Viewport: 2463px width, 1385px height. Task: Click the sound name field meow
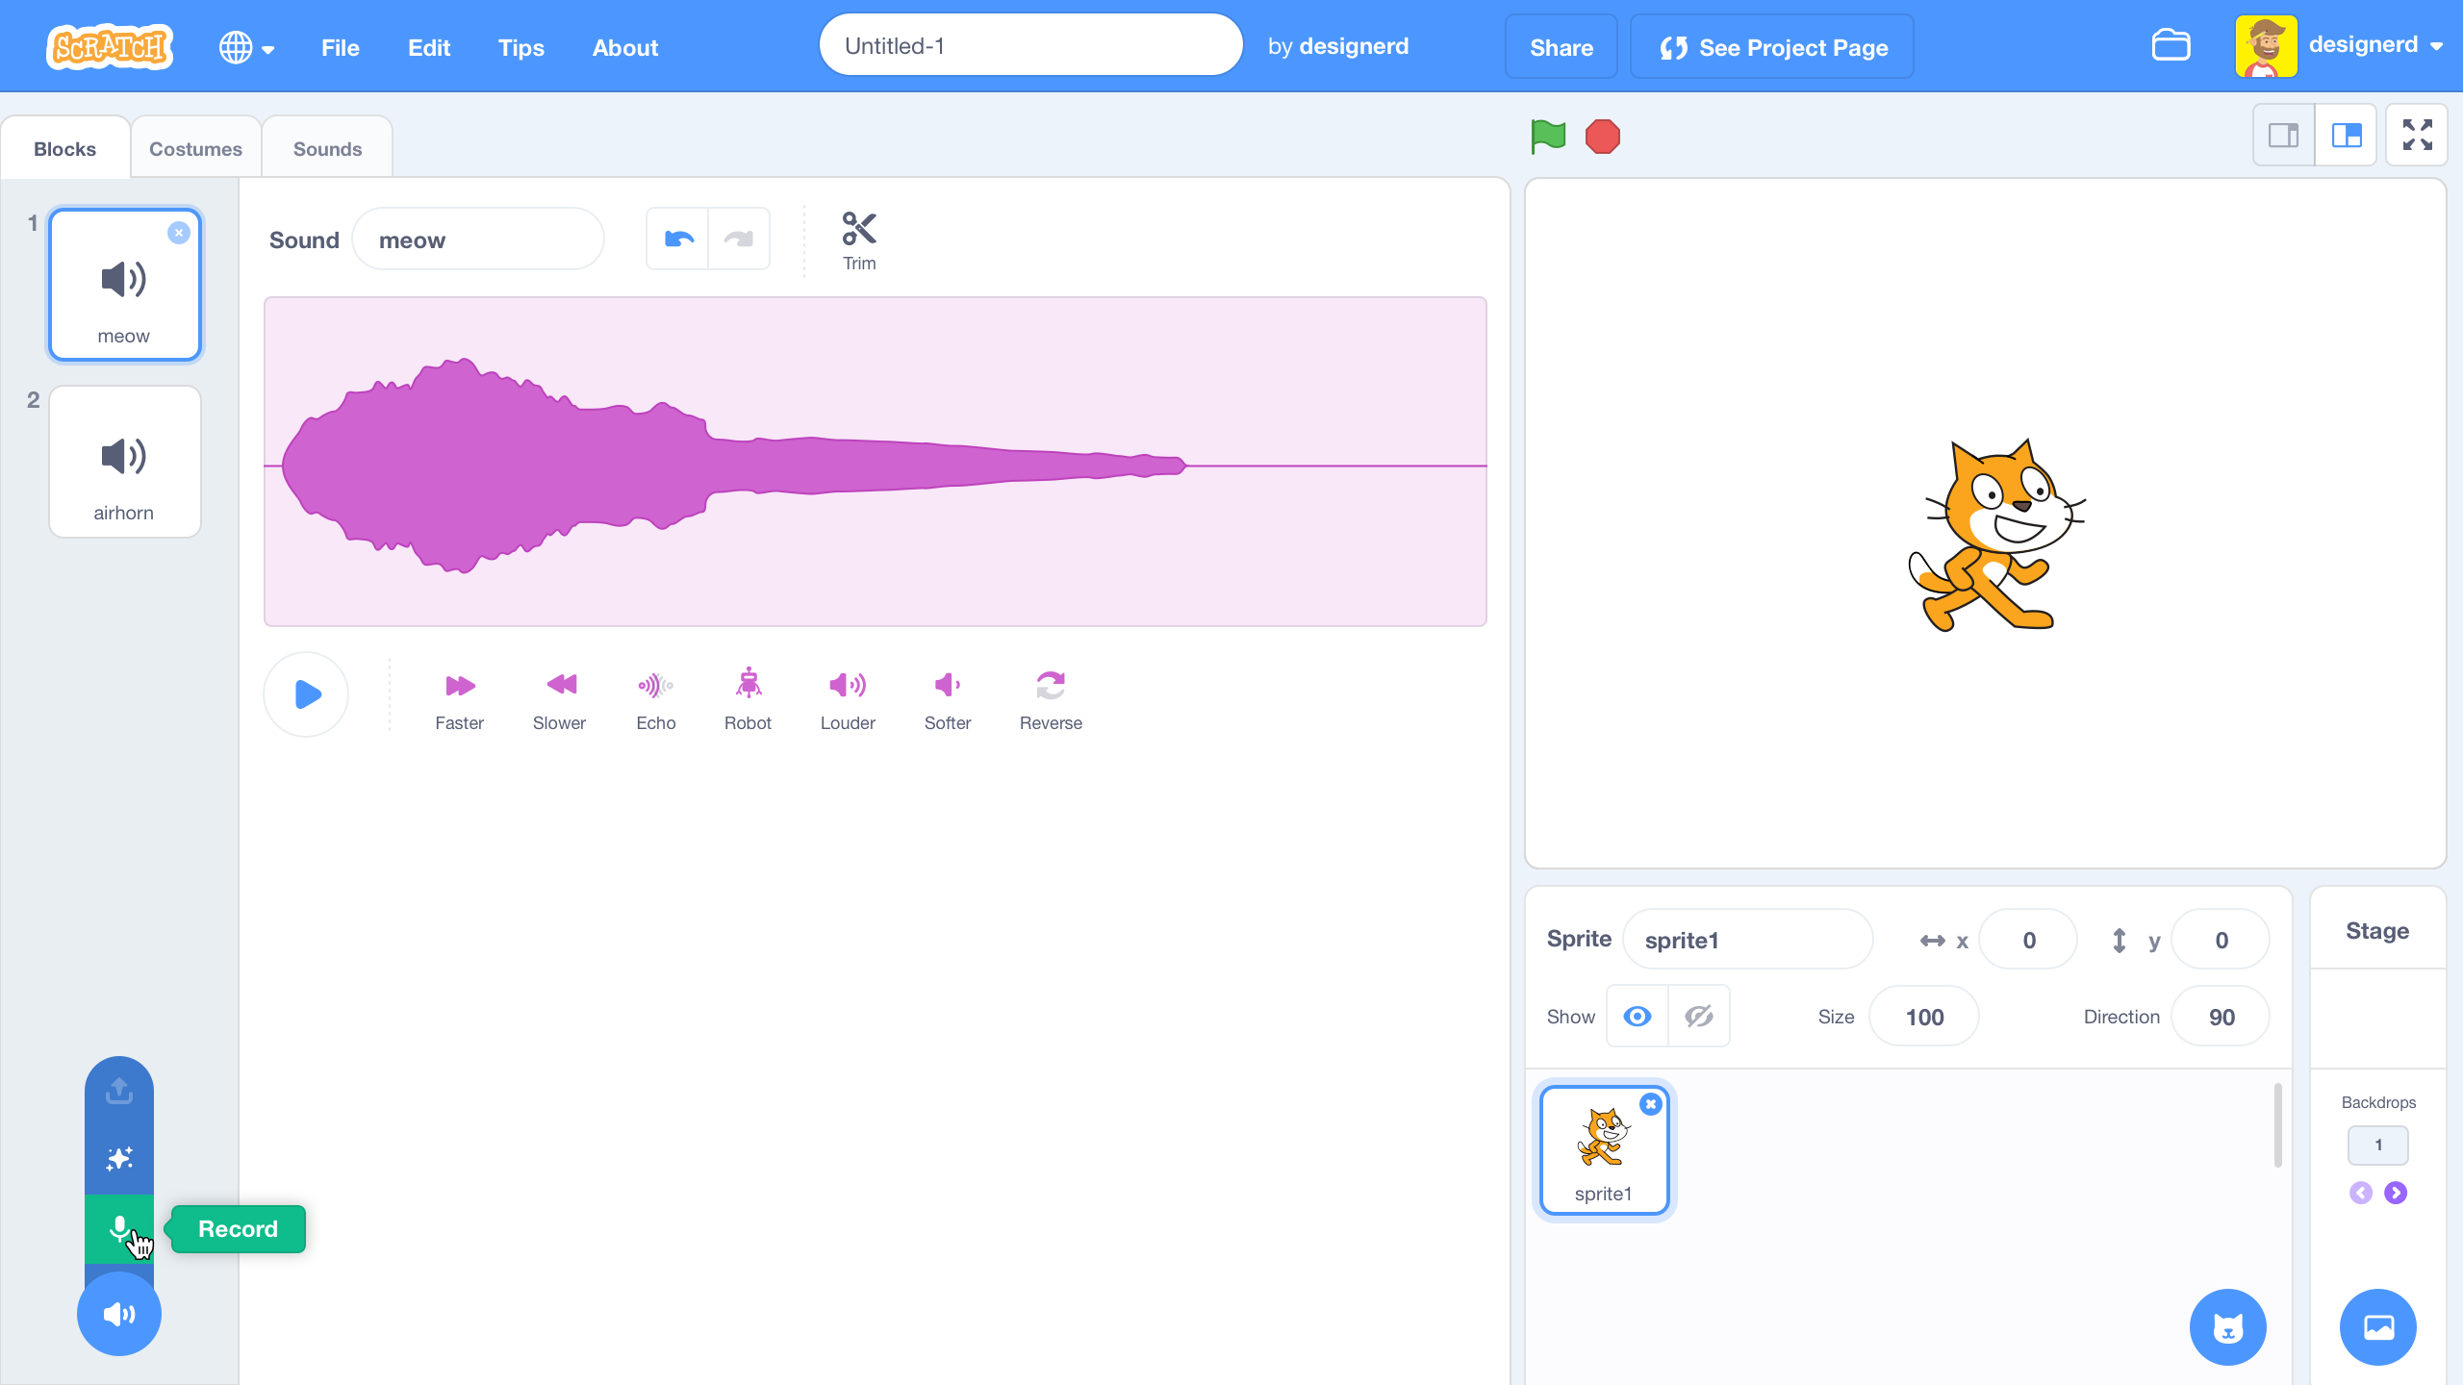(x=478, y=239)
